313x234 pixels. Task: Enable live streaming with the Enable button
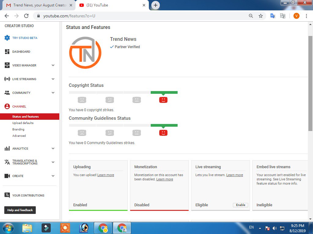click(241, 205)
